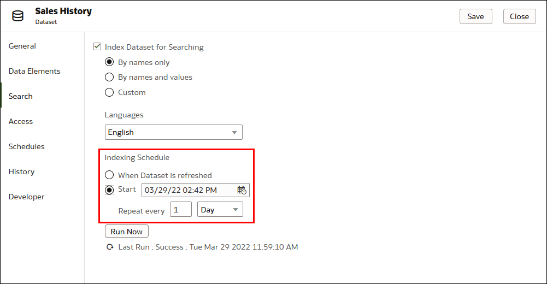
Task: Open the Schedules tab
Action: click(27, 146)
